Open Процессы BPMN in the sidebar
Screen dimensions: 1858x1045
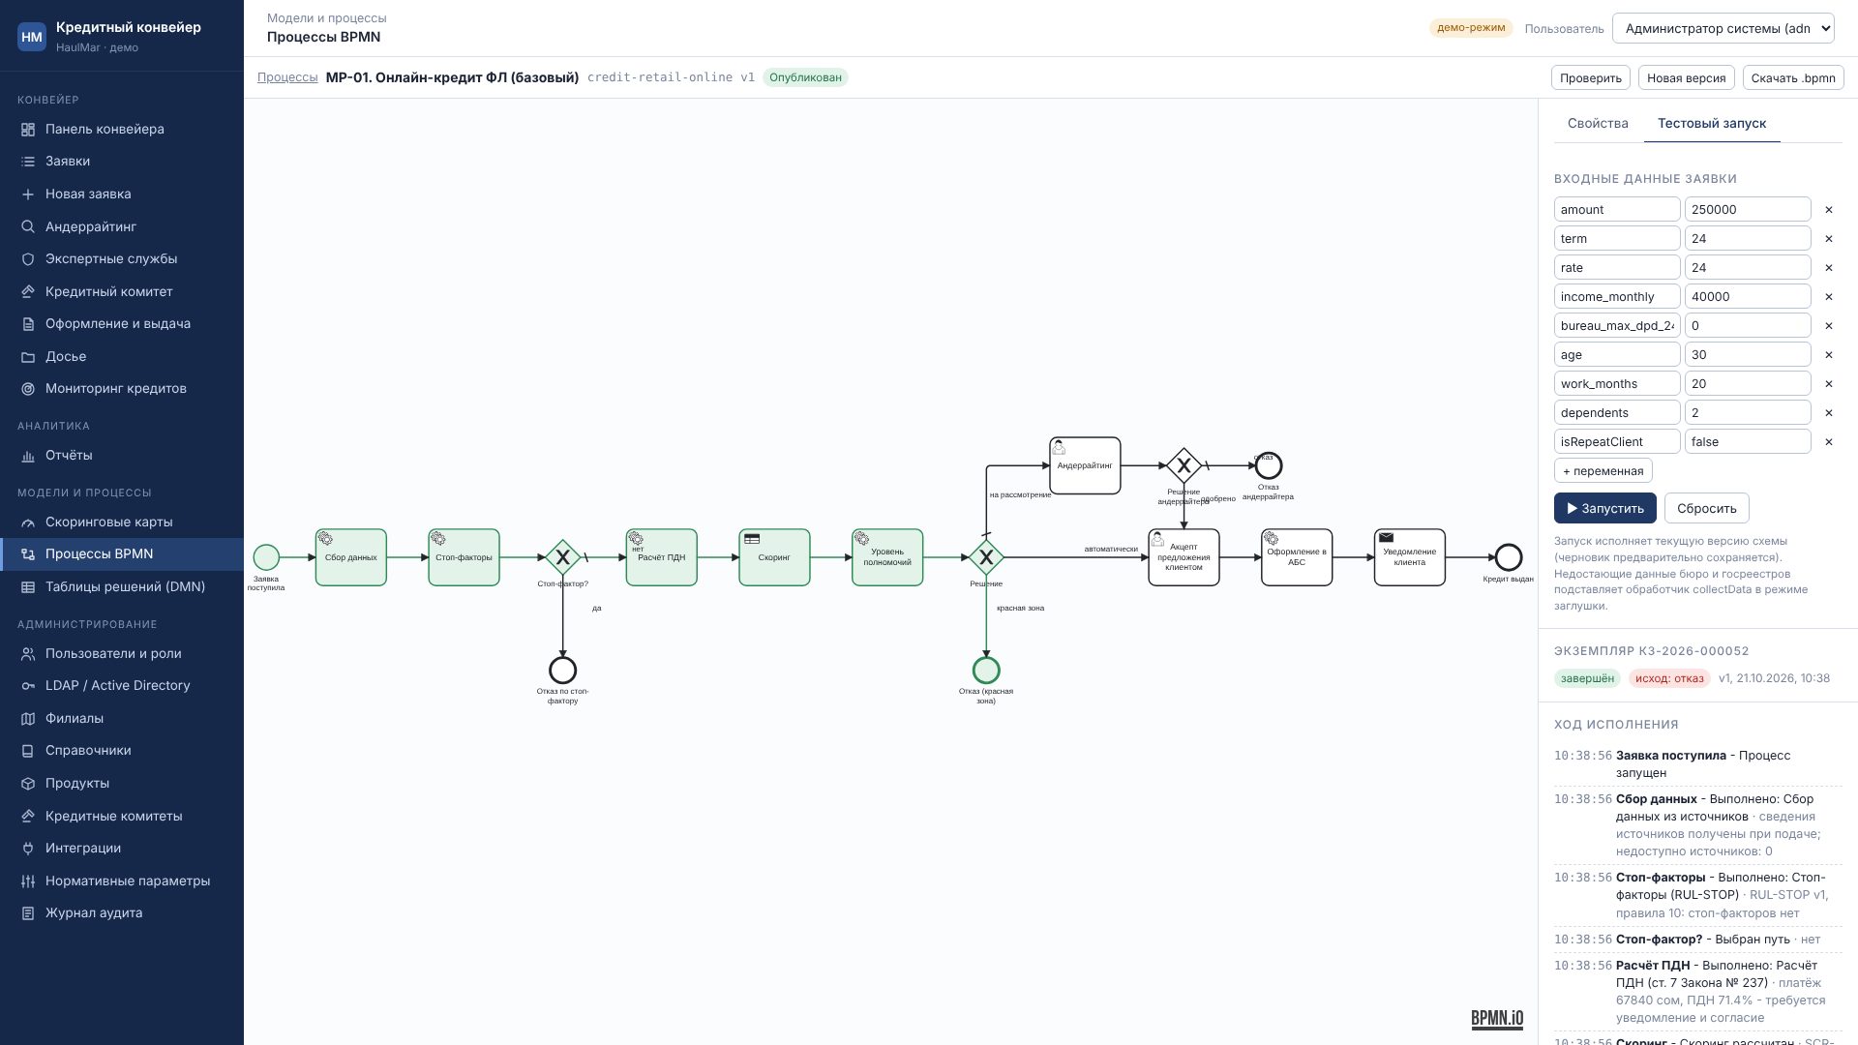coord(122,554)
